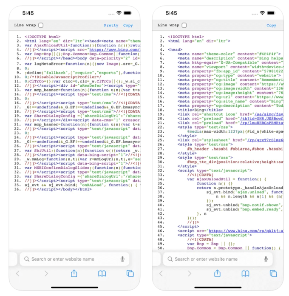Viewport: 289px width, 296px height.
Task: Select '#b_header .hassbi' line 27
Action: [235, 149]
